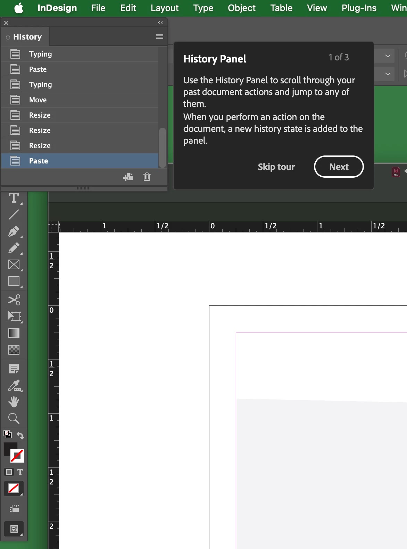Click Skip tour
407x549 pixels.
[276, 167]
